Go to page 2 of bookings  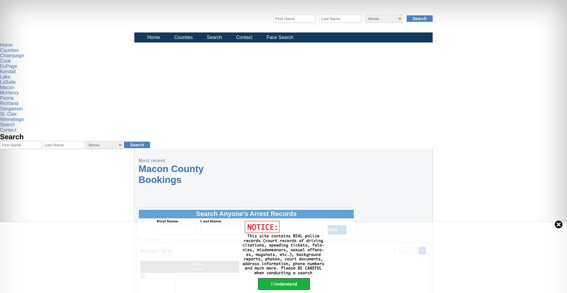point(403,250)
